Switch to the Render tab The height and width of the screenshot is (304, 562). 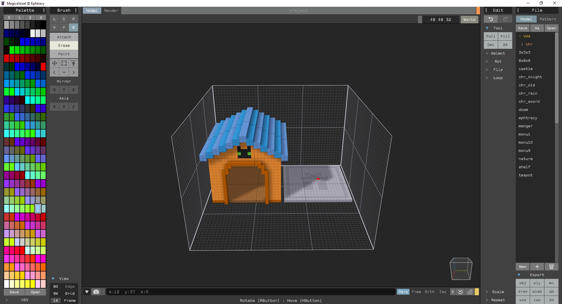(111, 11)
